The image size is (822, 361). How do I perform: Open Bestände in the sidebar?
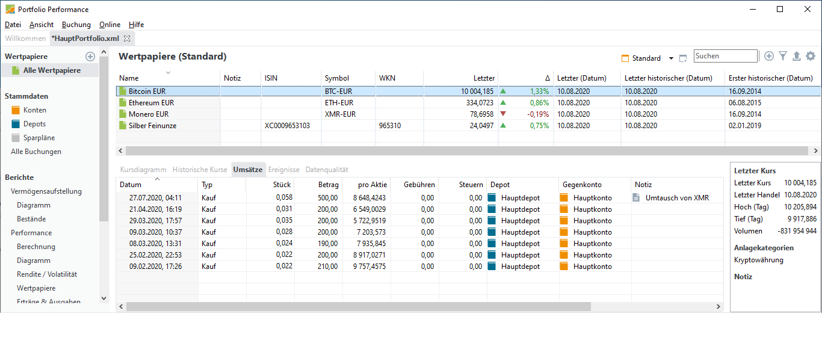pos(31,219)
